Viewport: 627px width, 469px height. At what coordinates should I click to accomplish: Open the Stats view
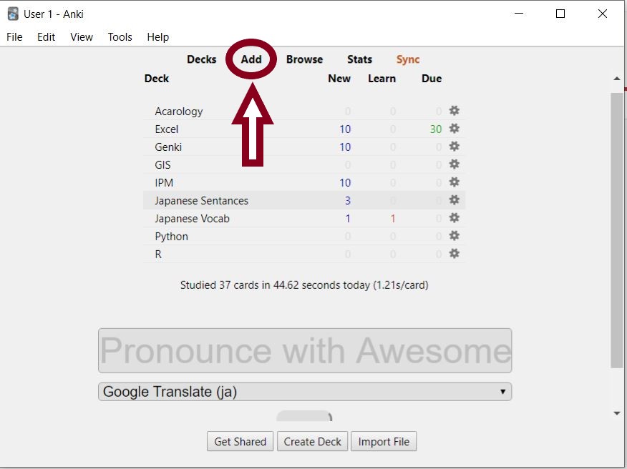(x=359, y=59)
